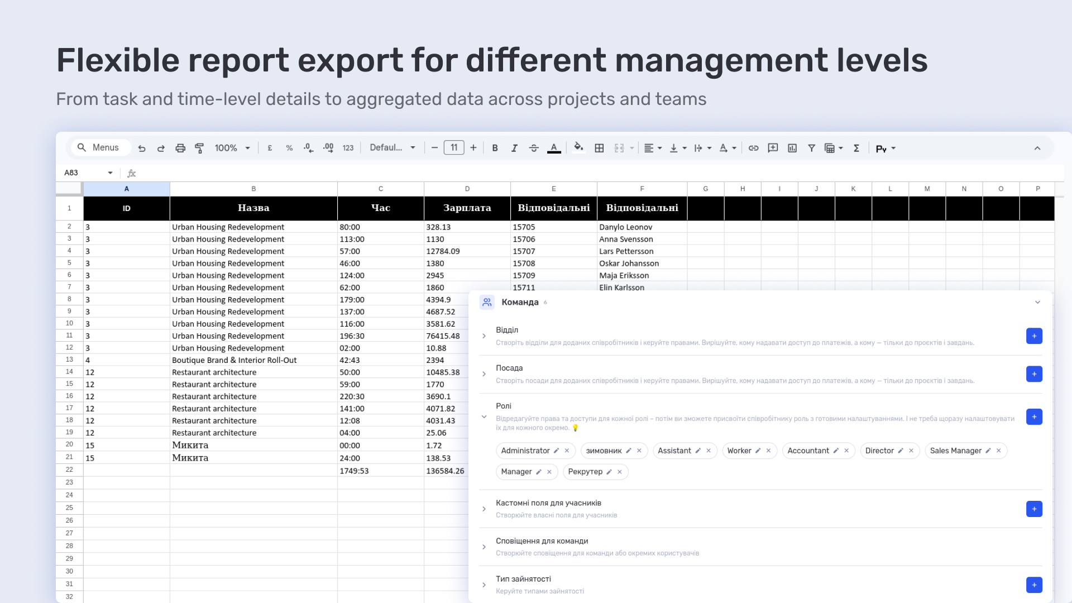Remove the Worker role
1072x603 pixels.
click(768, 451)
